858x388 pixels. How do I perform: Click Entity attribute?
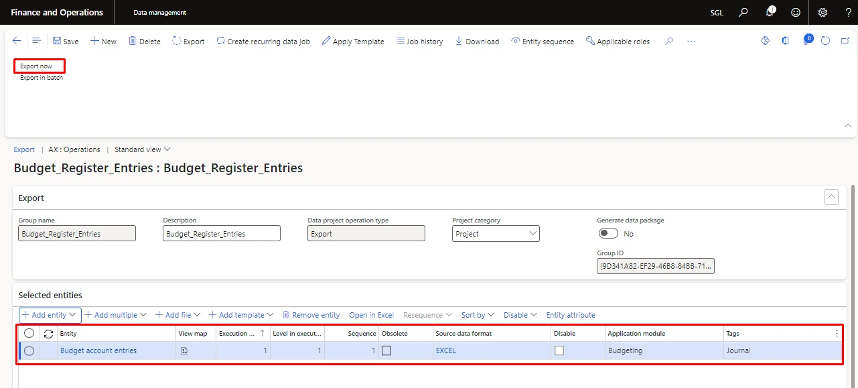[571, 315]
